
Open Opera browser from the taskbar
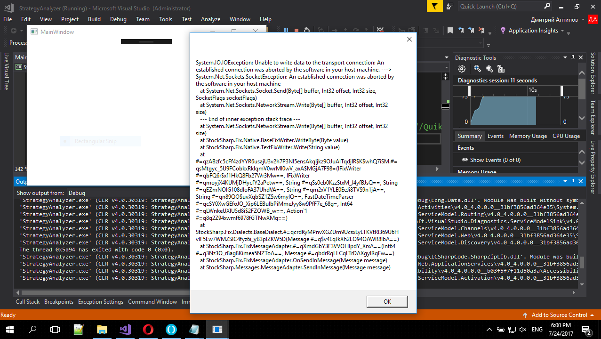coord(148,330)
